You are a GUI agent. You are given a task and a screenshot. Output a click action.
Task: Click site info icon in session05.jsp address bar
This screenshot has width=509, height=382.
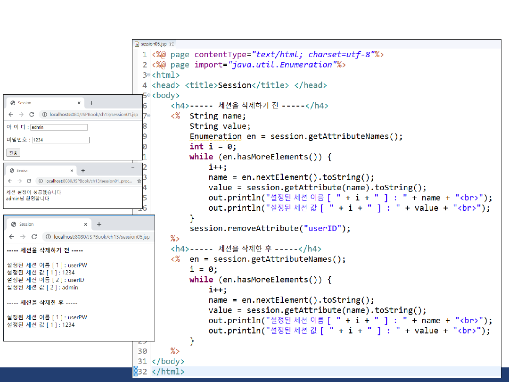48,237
